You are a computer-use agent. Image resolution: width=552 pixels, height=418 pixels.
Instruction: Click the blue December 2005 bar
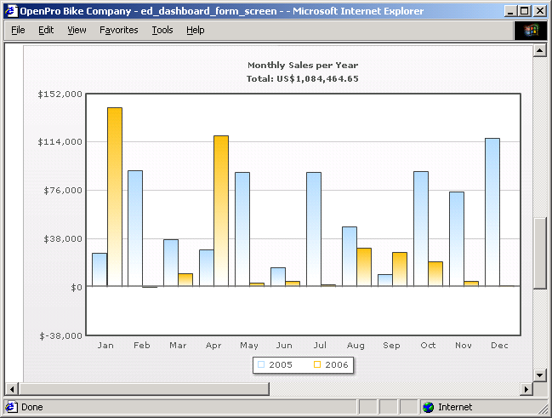click(492, 211)
